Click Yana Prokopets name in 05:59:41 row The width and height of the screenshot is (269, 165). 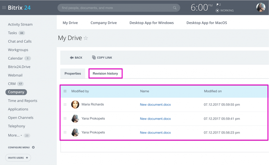(93, 118)
